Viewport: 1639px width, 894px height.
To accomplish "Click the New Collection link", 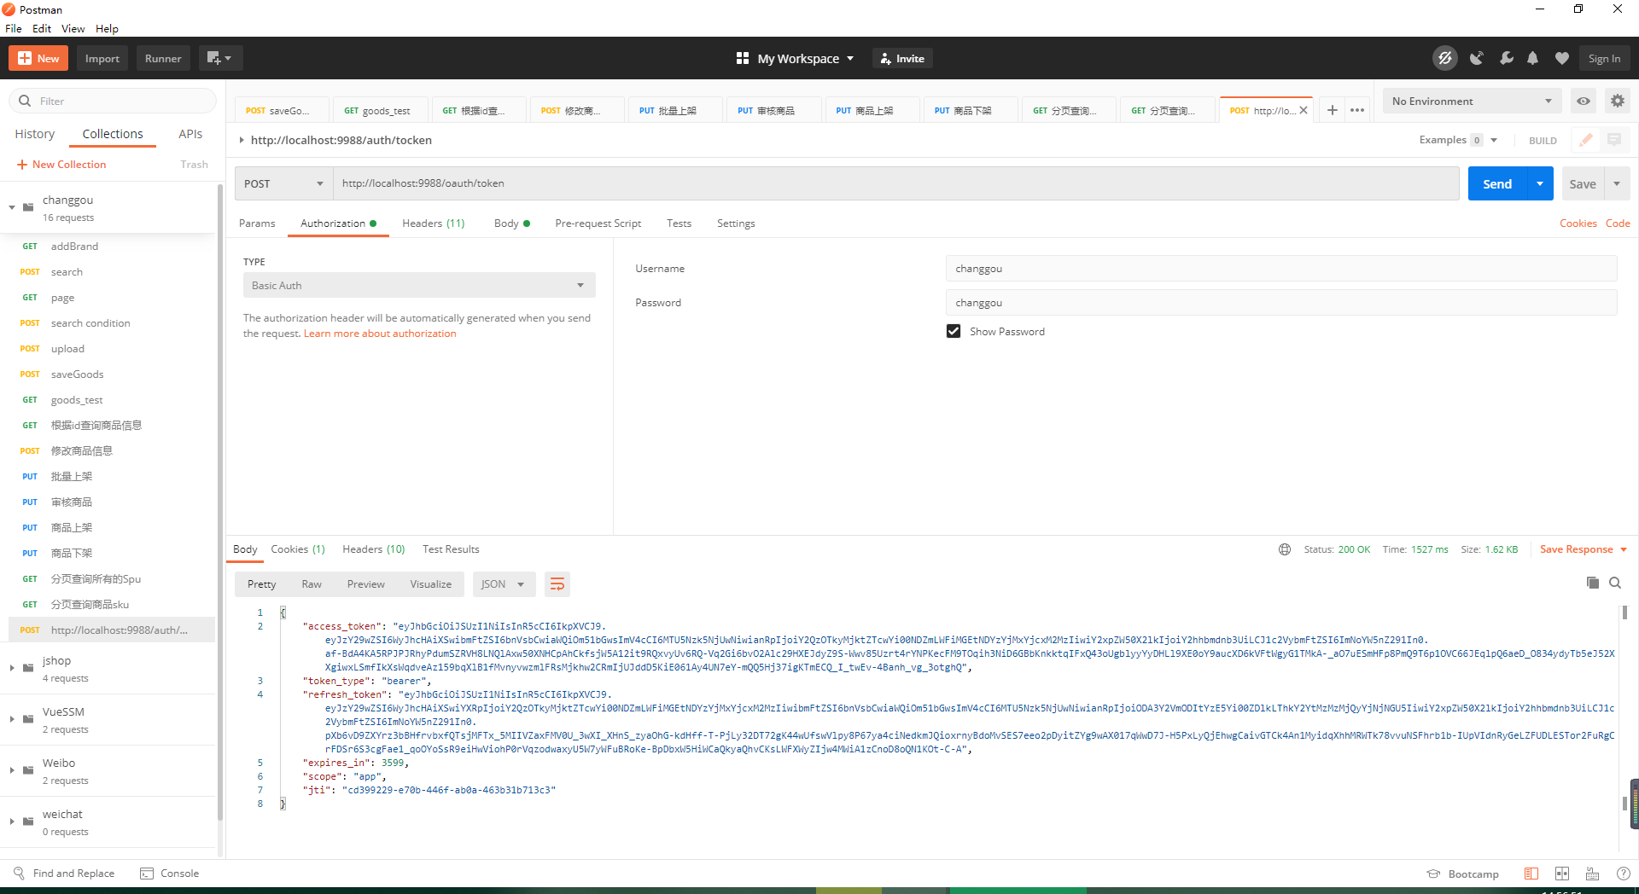I will coord(61,165).
